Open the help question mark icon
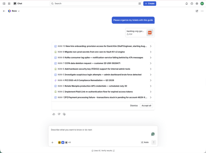 pyautogui.click(x=192, y=4)
